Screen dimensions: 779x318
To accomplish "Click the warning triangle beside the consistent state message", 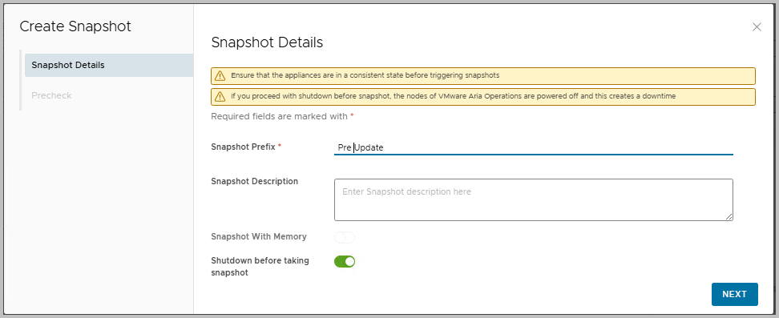I will [220, 76].
